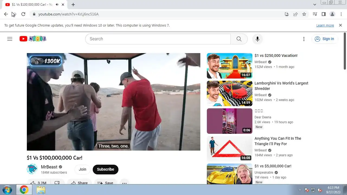The image size is (347, 195).
Task: Subscribe to MrBeast
Action: tap(105, 169)
